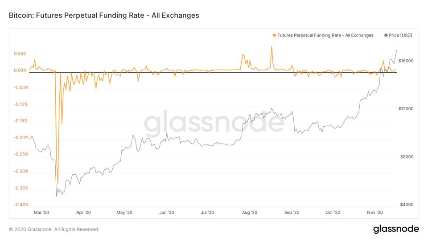
Task: Click the $4000 price axis label
Action: [x=406, y=205]
